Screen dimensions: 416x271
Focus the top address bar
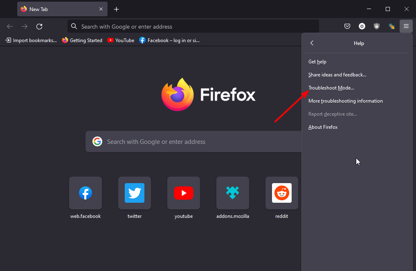click(x=193, y=26)
